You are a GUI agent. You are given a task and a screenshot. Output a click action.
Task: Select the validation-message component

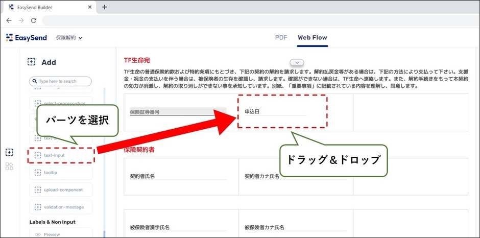coord(60,207)
